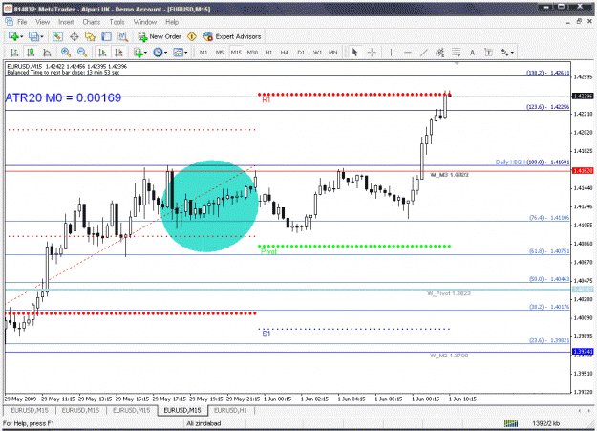Expand the Templates dropdown arrow
597x431 pixels.
[186, 53]
